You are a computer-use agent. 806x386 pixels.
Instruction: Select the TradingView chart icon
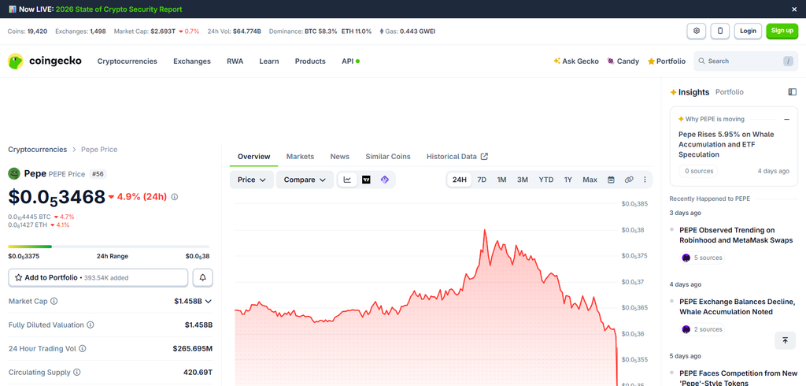tap(366, 180)
